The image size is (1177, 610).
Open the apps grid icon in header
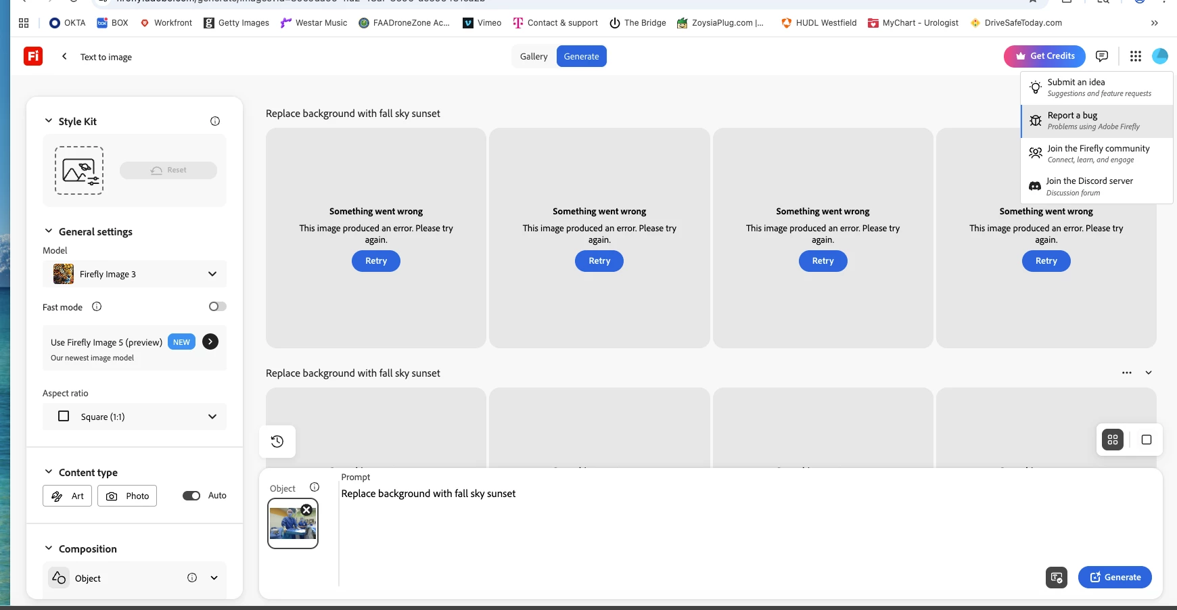1136,56
